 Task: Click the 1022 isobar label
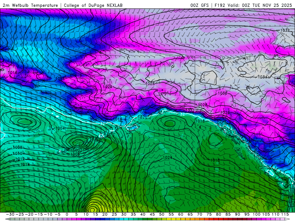tap(190, 110)
